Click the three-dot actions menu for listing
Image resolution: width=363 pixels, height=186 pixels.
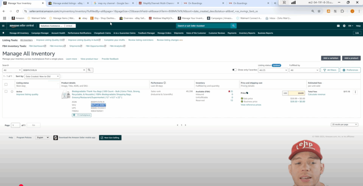pos(355,92)
